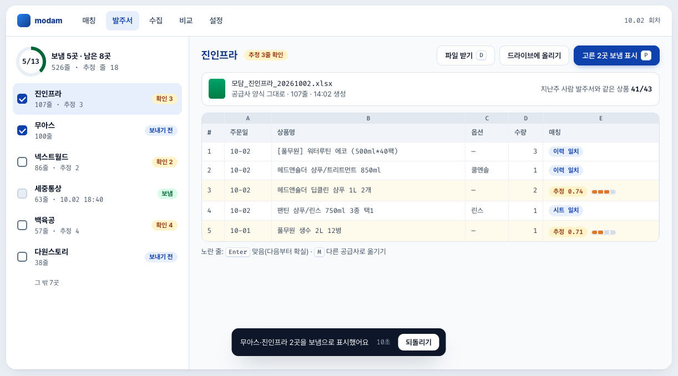This screenshot has height=376, width=678.
Task: Switch to the 발주서 tab
Action: pyautogui.click(x=123, y=21)
